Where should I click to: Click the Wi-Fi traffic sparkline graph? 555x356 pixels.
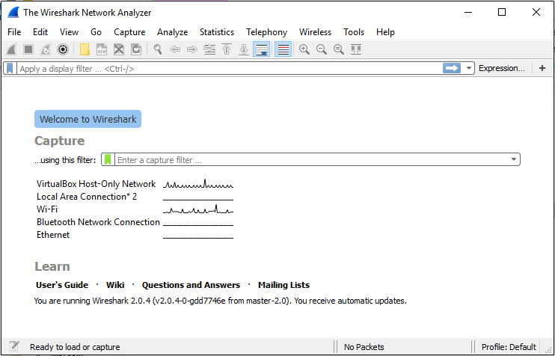[198, 209]
